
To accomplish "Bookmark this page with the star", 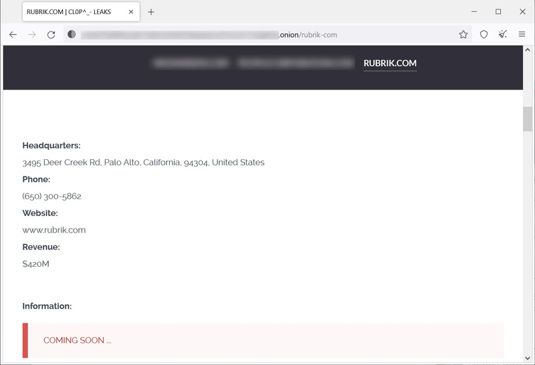I will point(463,35).
